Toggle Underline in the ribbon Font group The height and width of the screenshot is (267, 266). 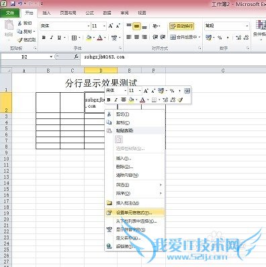point(59,38)
